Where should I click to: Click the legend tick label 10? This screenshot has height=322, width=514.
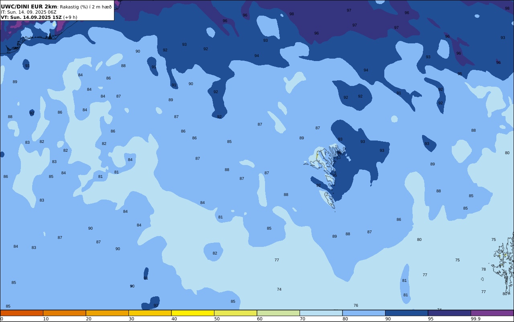click(46, 319)
